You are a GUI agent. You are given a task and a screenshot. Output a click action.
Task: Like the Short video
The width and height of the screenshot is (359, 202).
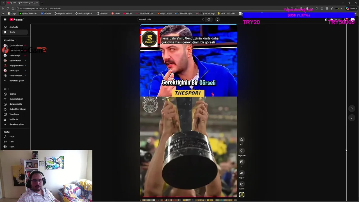click(242, 140)
